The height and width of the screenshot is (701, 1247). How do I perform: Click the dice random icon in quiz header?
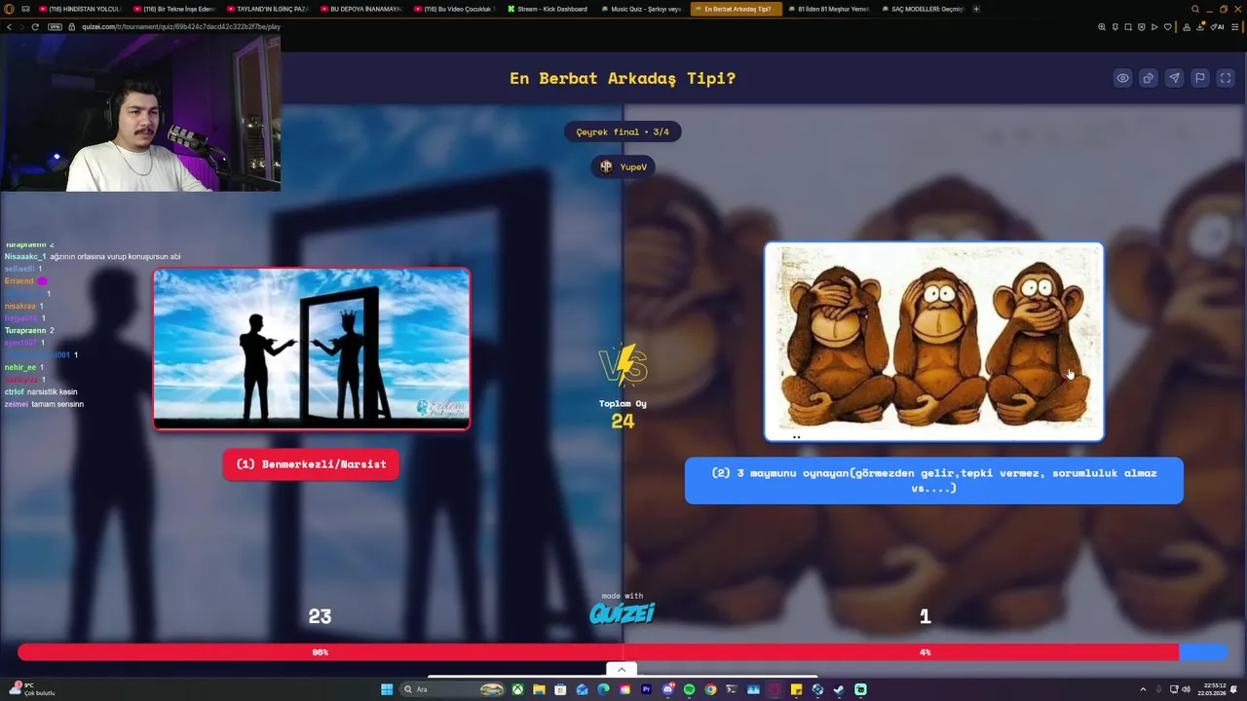tap(1149, 79)
